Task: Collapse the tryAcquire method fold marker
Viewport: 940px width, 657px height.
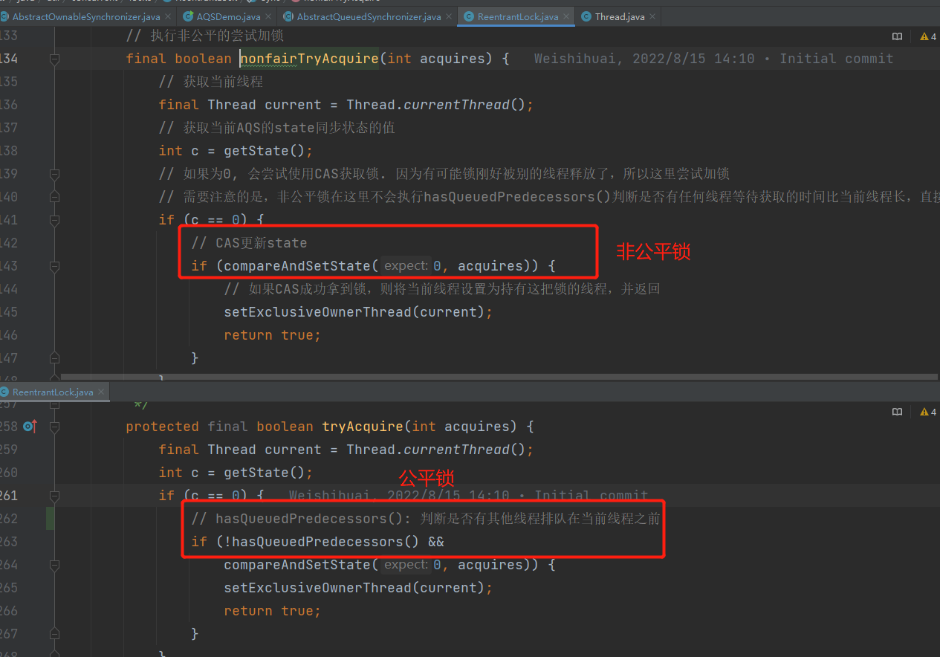Action: (54, 427)
